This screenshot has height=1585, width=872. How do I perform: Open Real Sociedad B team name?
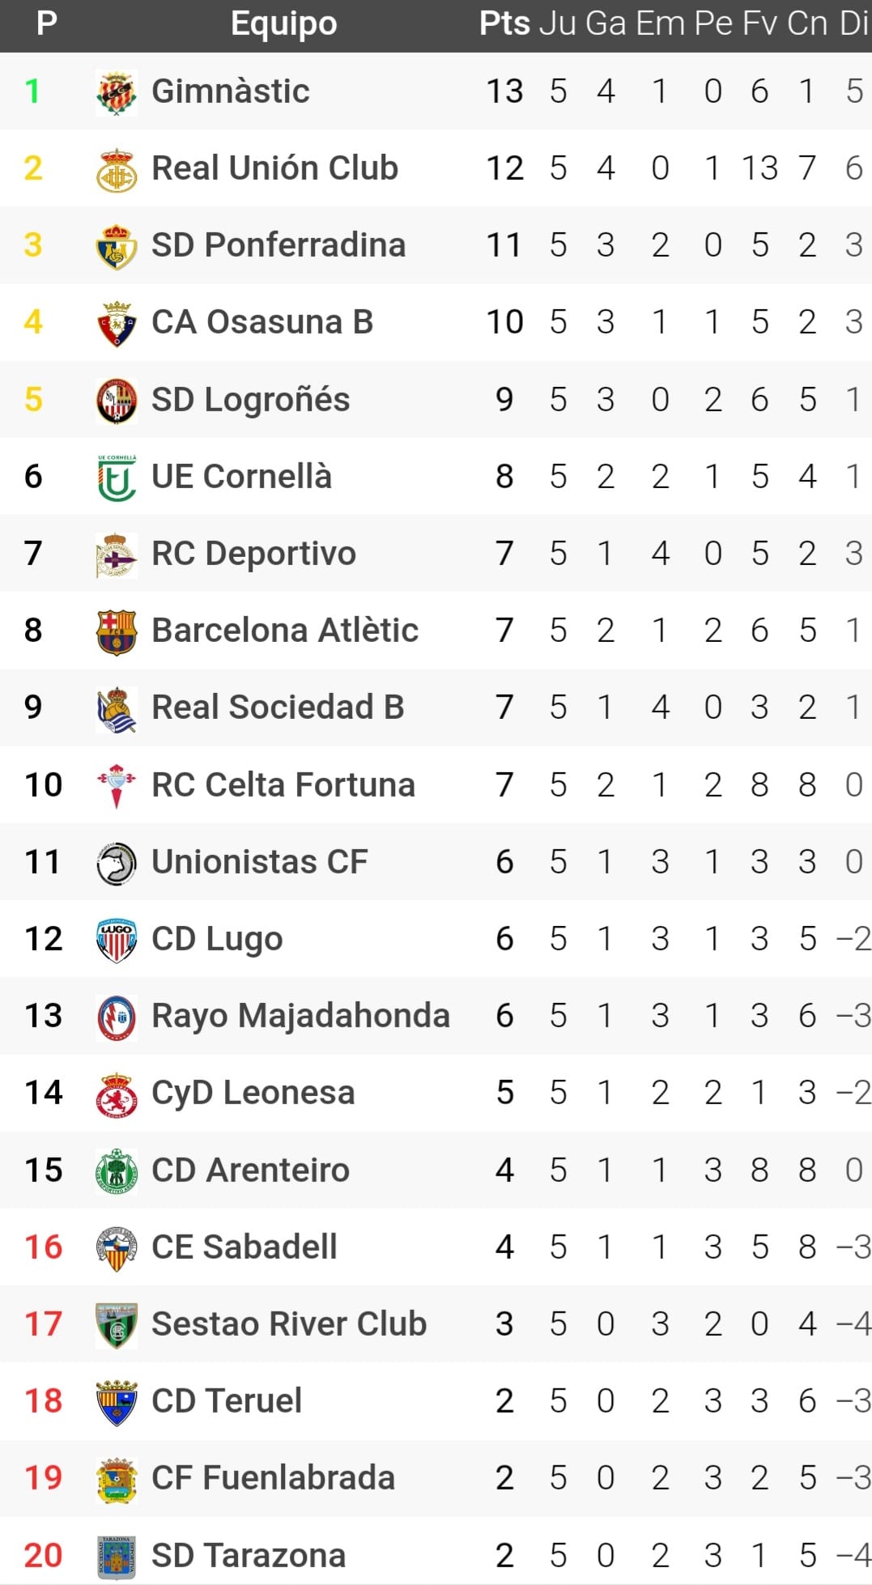pos(278,708)
